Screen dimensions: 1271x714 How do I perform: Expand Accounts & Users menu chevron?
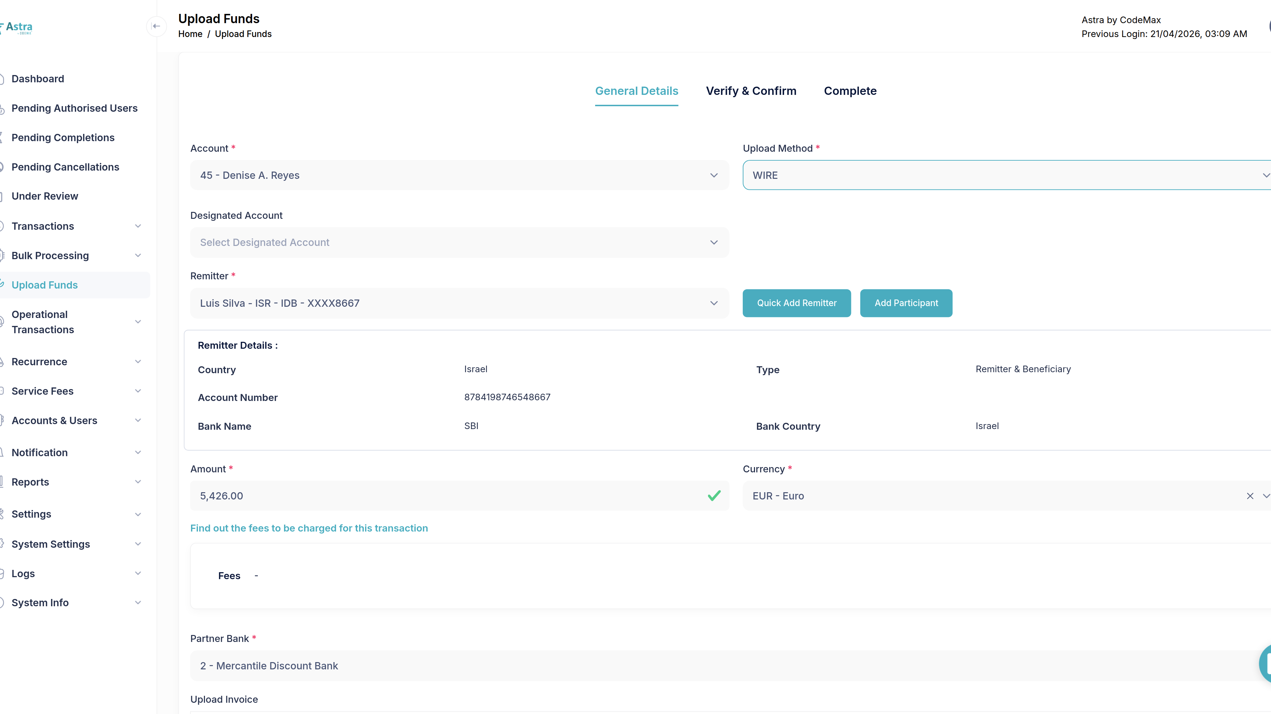(x=138, y=420)
